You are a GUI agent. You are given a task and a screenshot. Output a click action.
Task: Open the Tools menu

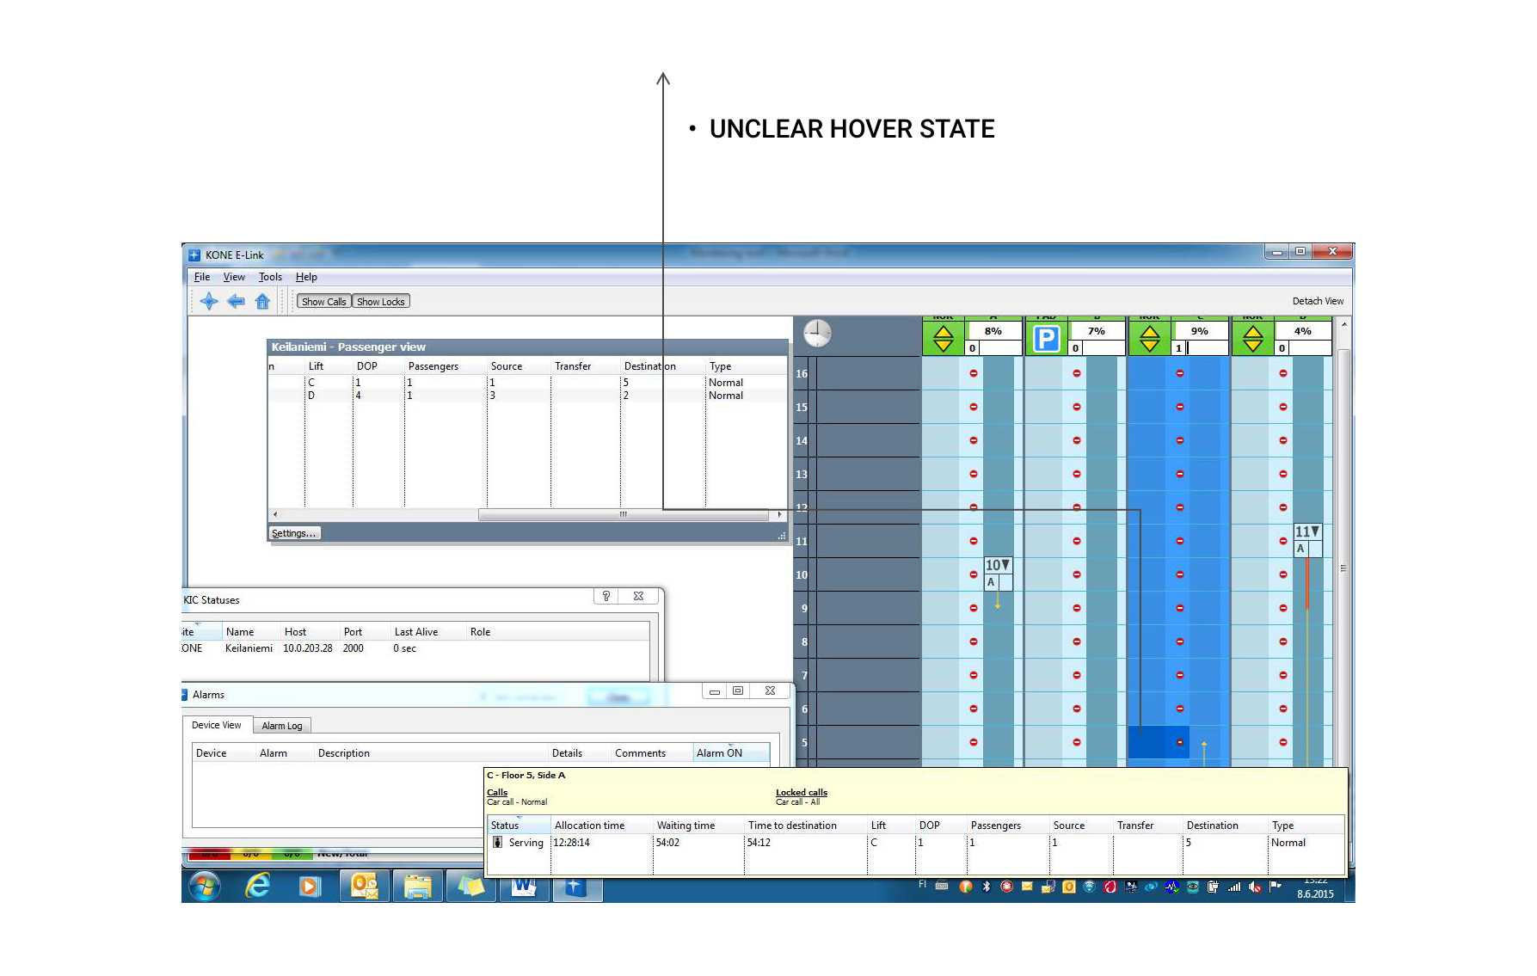(x=270, y=277)
